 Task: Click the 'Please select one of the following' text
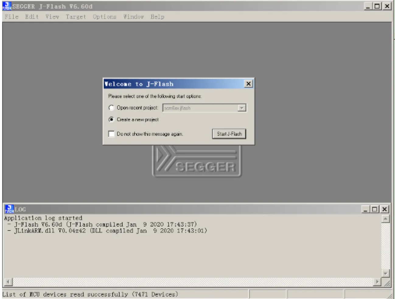[x=155, y=96]
